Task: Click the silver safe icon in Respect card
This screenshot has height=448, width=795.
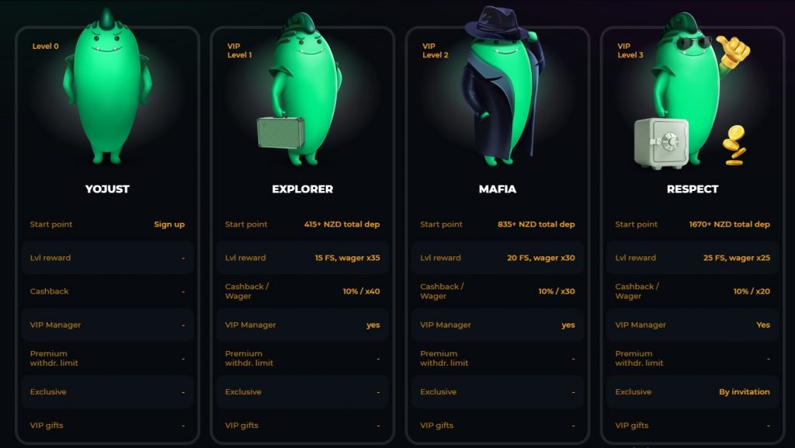Action: (661, 144)
